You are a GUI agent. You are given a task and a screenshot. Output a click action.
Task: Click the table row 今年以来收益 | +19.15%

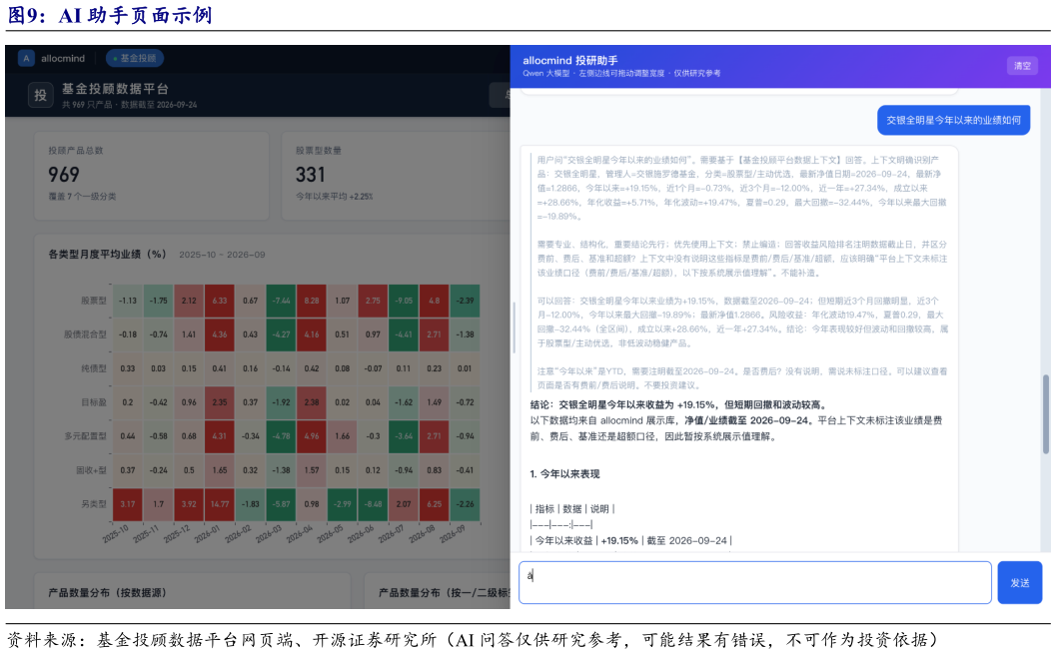(x=630, y=541)
